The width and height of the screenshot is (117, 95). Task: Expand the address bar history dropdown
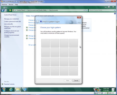pyautogui.click(x=84, y=10)
